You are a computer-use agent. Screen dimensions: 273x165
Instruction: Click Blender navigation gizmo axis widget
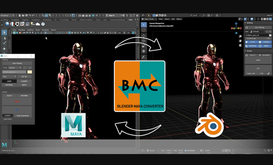click(236, 28)
